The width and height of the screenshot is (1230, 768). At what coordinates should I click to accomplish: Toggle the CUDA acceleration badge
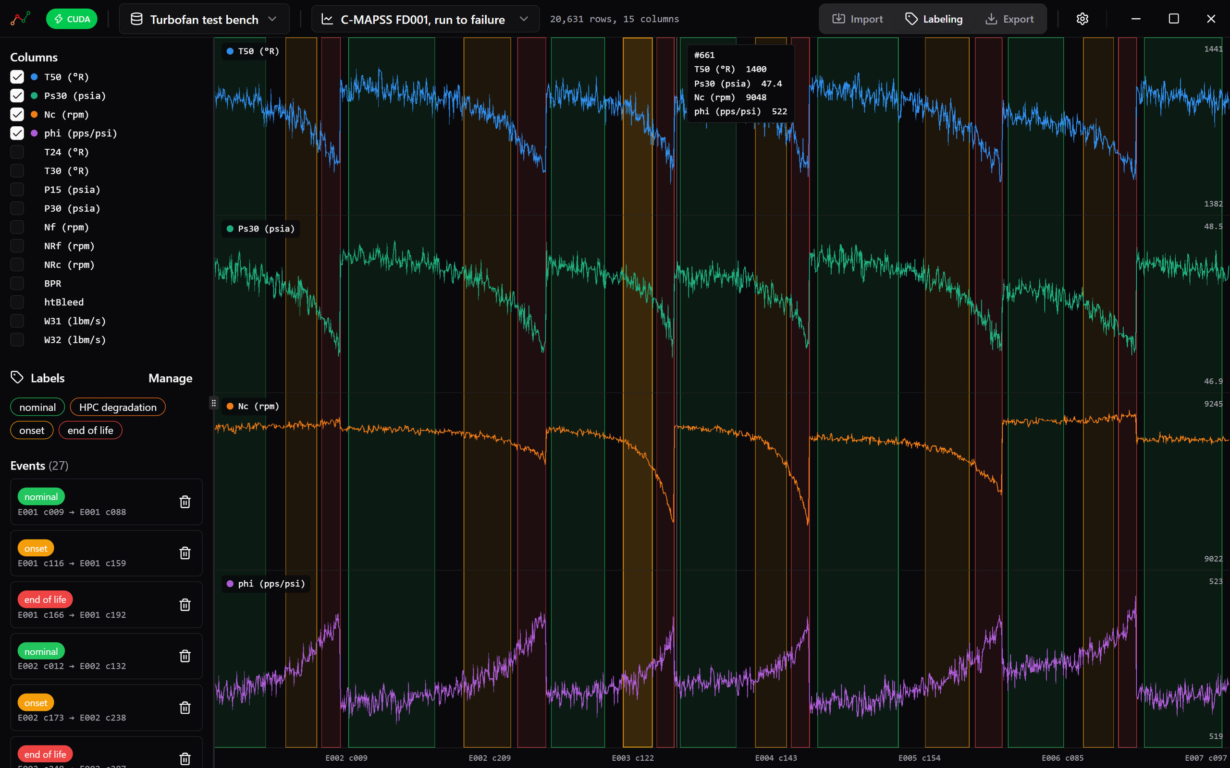click(72, 19)
